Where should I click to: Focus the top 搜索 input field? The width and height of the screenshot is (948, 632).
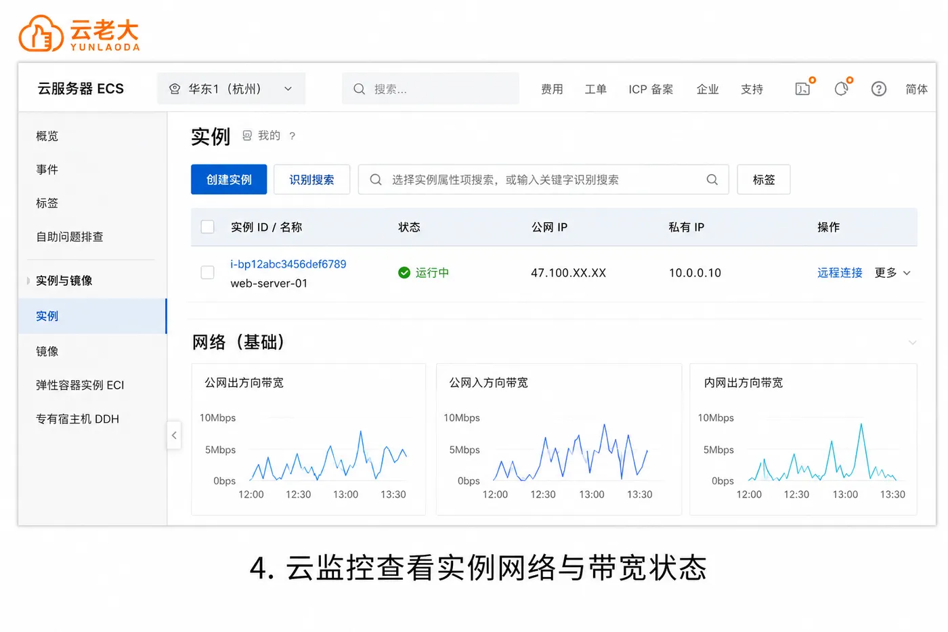(x=431, y=89)
